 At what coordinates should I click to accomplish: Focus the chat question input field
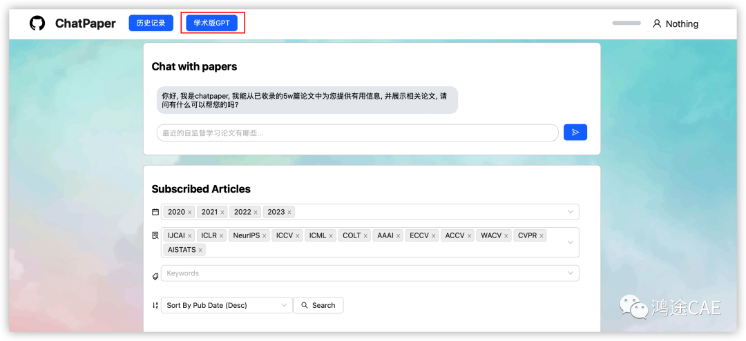[357, 133]
